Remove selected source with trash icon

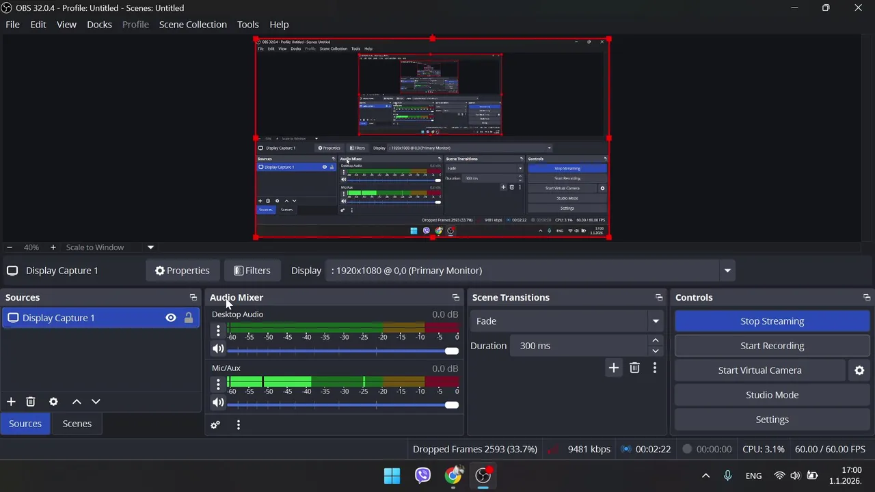(31, 402)
